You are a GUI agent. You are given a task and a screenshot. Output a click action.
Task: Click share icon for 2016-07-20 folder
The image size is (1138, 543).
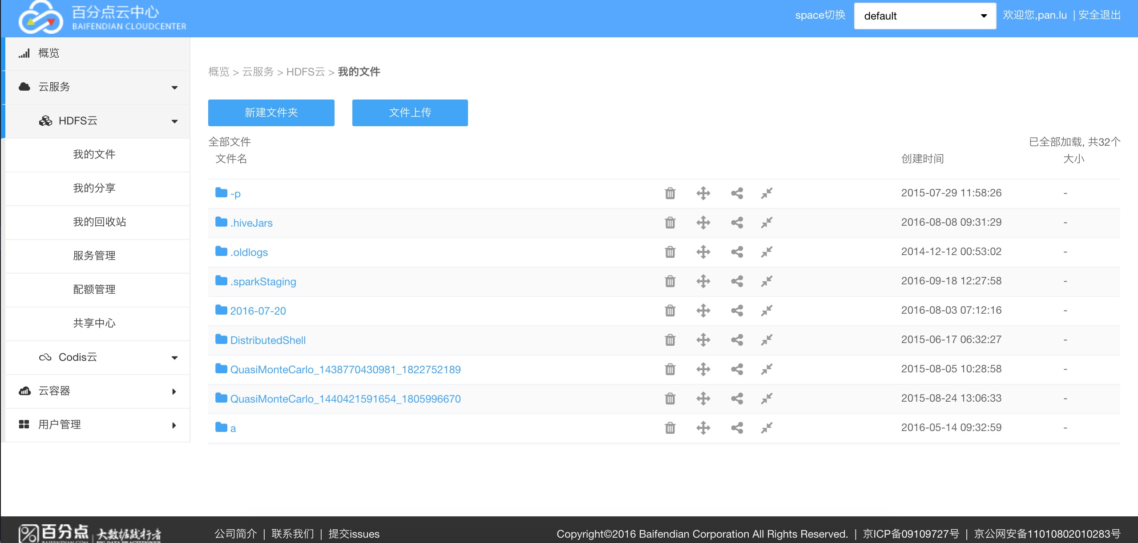737,311
